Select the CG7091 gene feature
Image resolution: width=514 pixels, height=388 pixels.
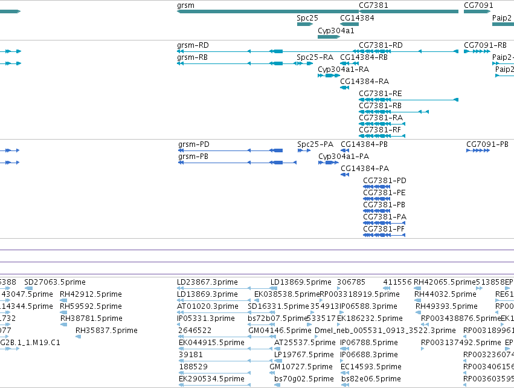pos(477,11)
